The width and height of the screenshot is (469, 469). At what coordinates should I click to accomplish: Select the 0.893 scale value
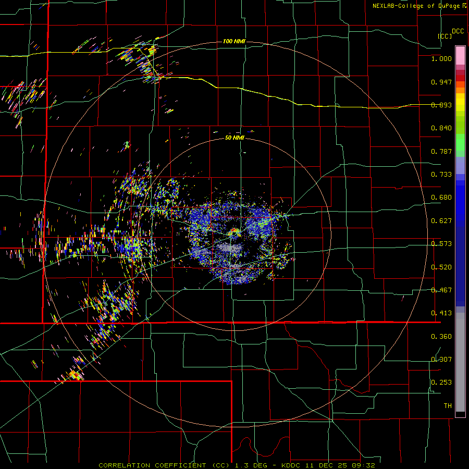click(441, 105)
